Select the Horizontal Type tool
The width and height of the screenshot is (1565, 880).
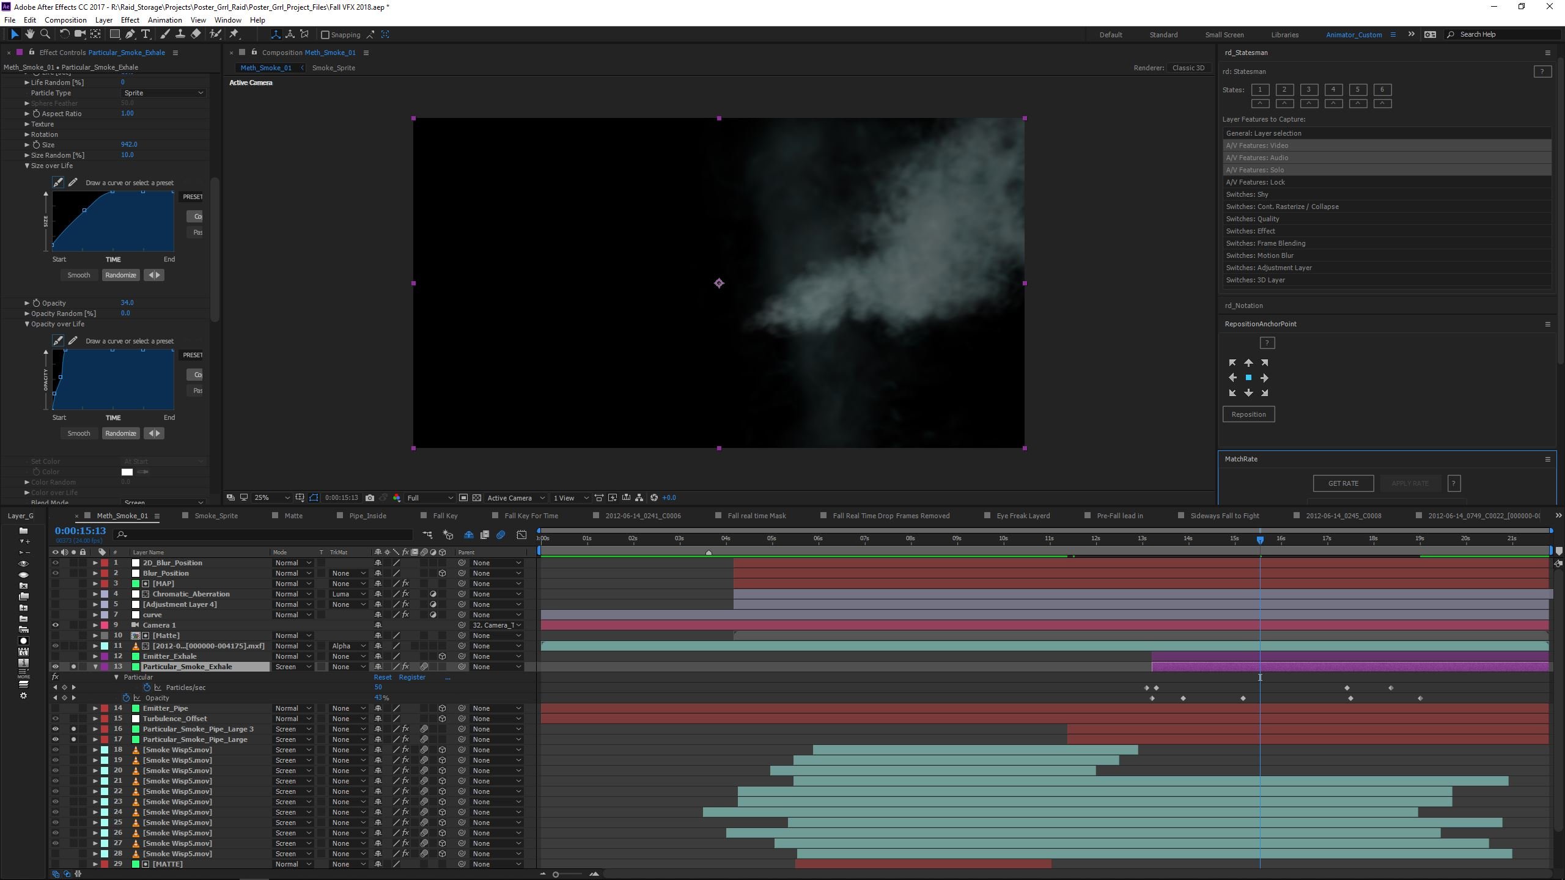(x=145, y=34)
